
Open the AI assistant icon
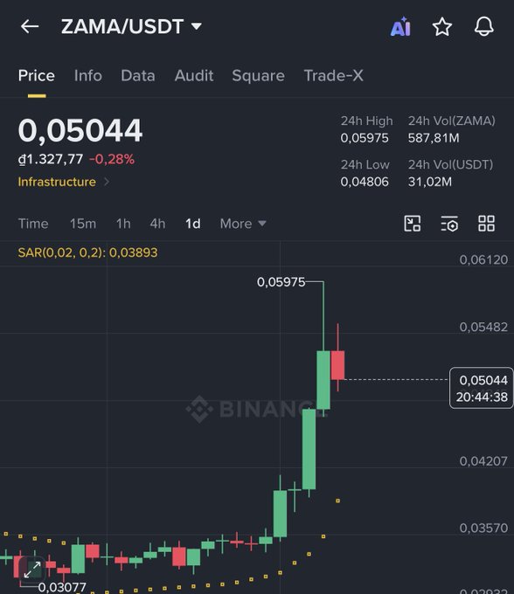tap(400, 26)
